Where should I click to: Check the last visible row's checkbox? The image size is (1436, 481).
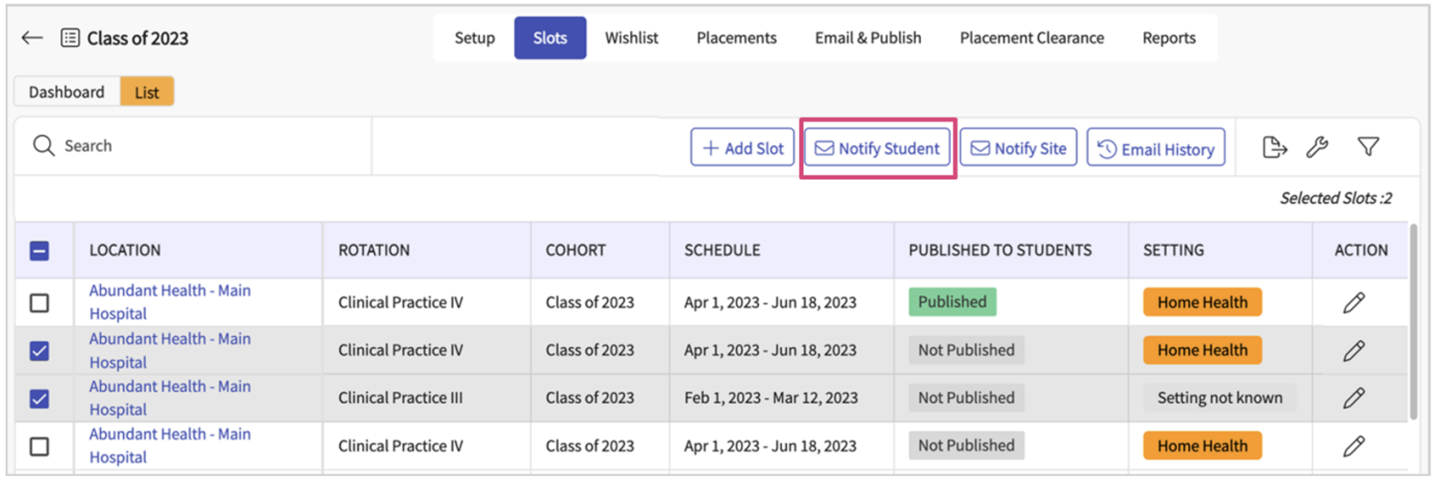40,447
